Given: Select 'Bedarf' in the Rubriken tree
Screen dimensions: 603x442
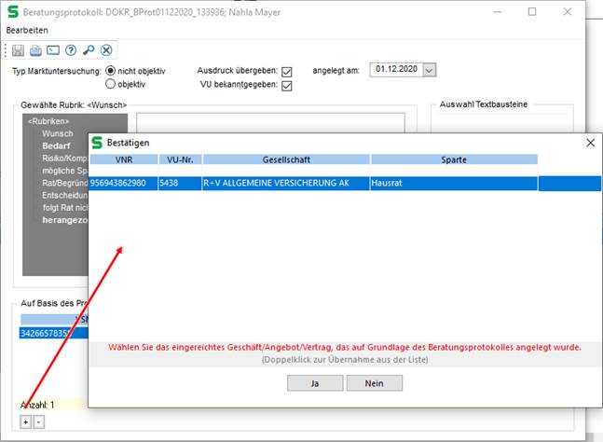Looking at the screenshot, I should (x=57, y=146).
